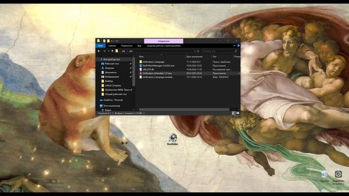Click Unification Unlimited exe file icon
Viewport: 349px width, 196px height.
[x=141, y=73]
